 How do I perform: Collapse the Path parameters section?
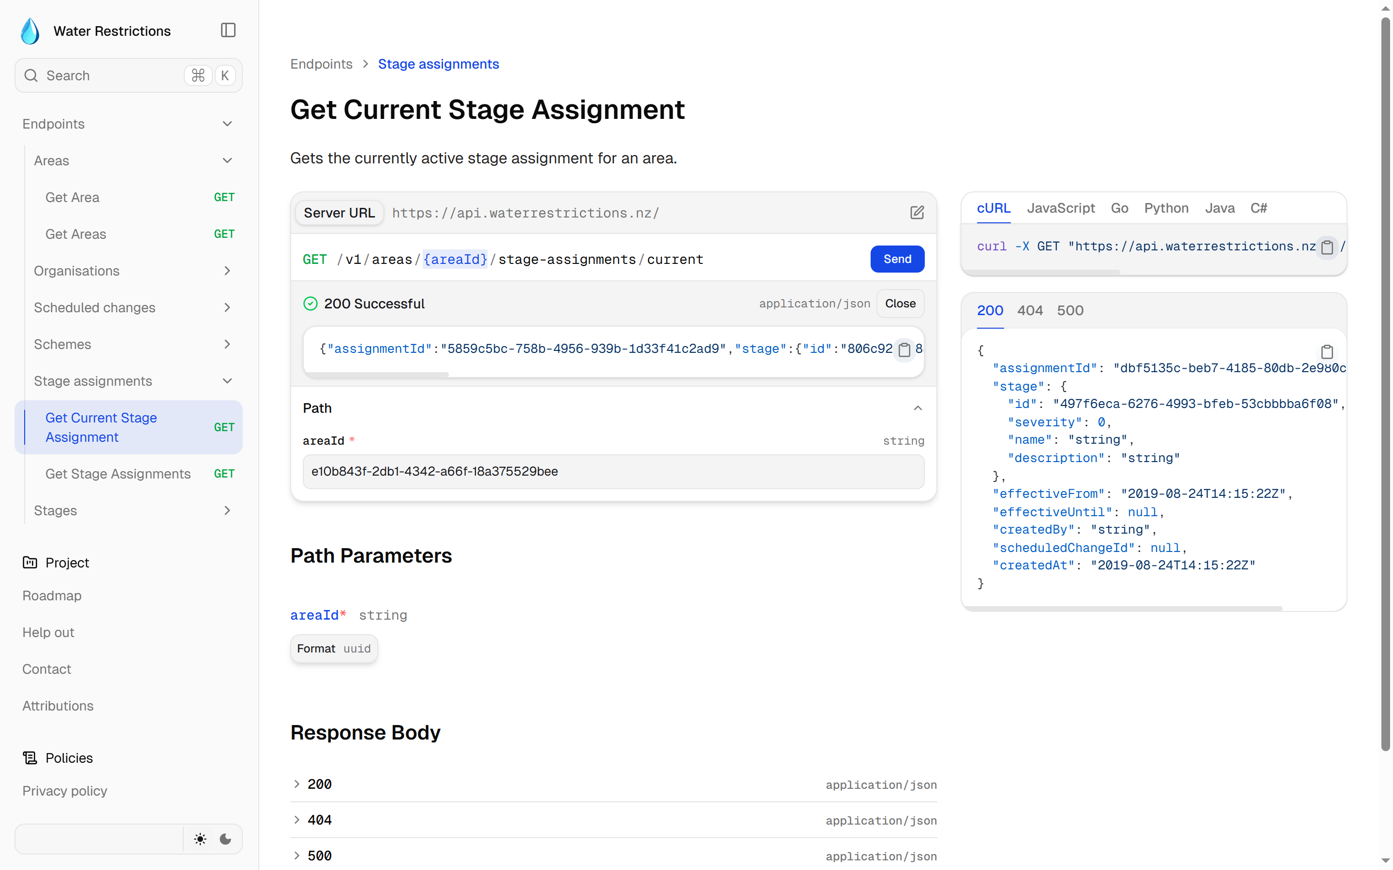coord(918,408)
